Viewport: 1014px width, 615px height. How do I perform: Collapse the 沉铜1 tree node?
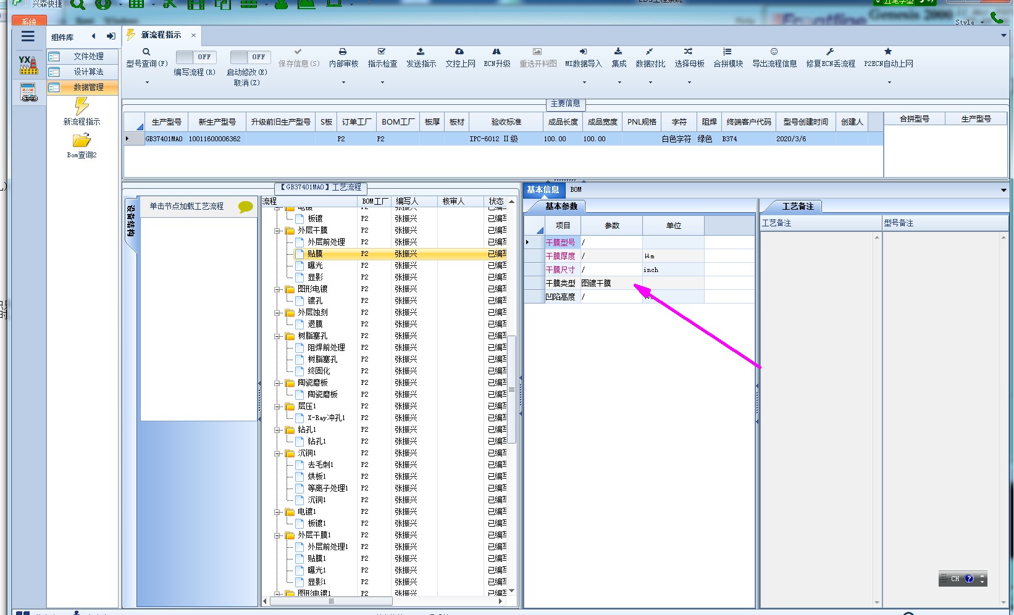pos(278,453)
